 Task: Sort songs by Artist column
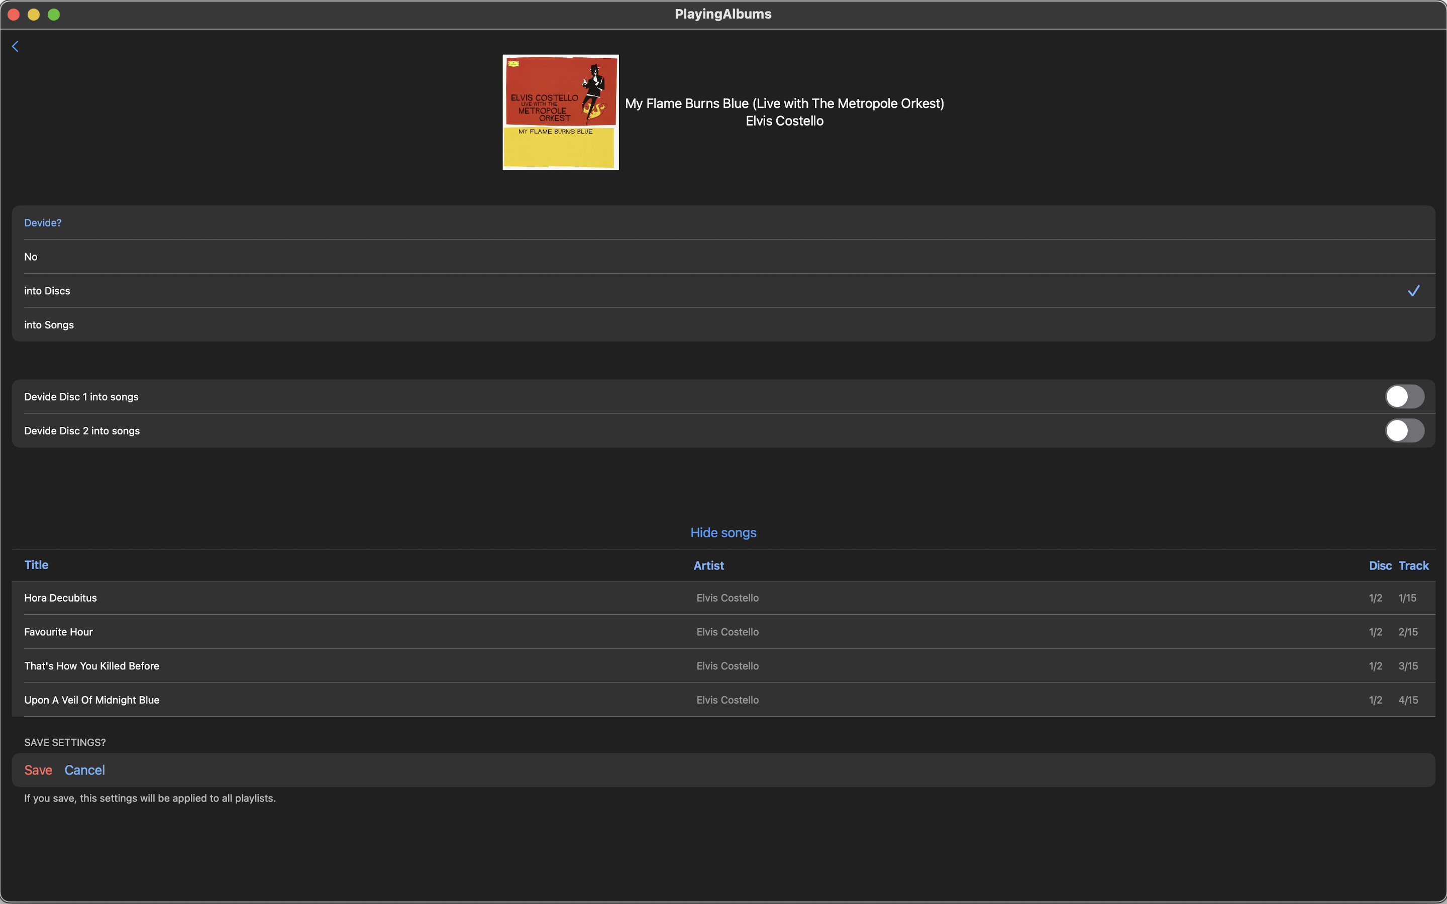(708, 566)
